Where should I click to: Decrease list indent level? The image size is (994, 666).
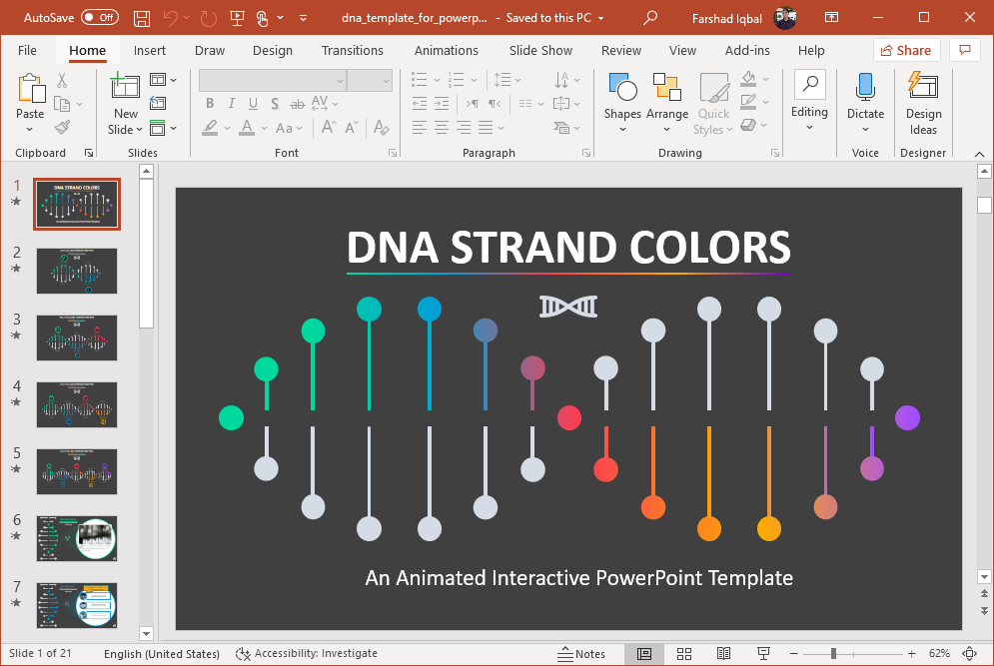click(419, 103)
